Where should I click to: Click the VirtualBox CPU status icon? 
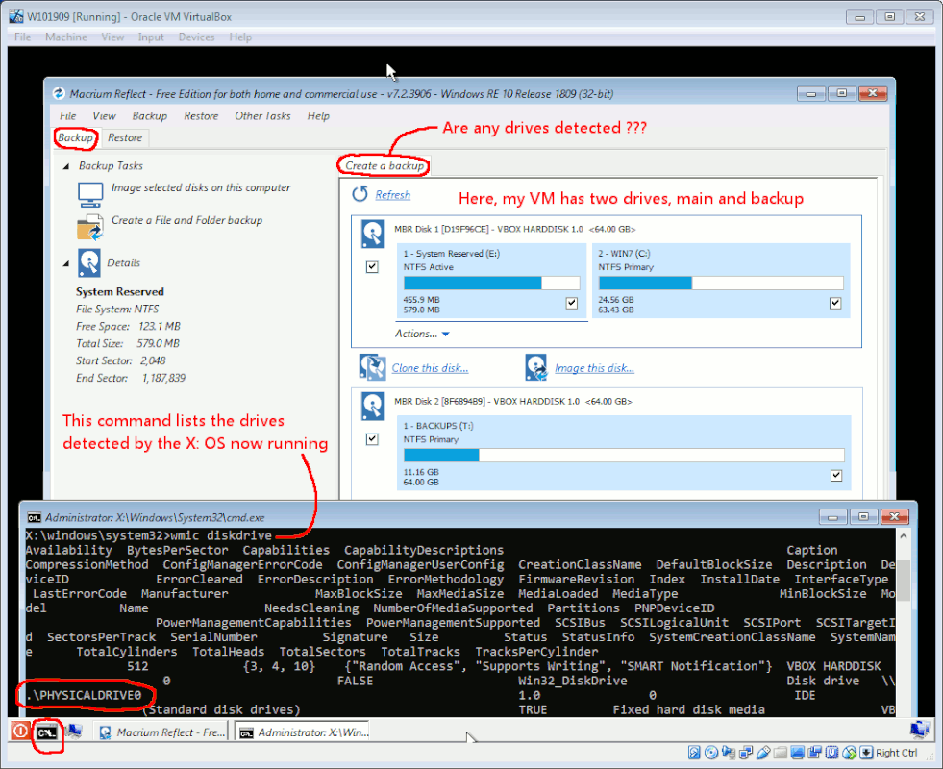point(831,752)
